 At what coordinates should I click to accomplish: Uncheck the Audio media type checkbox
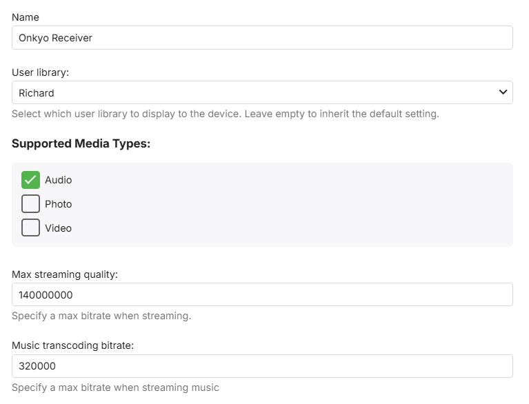tap(30, 180)
